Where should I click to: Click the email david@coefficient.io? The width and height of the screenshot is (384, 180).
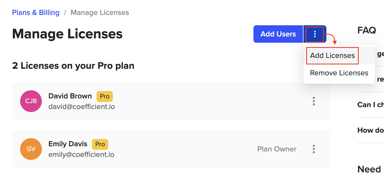[x=82, y=107]
